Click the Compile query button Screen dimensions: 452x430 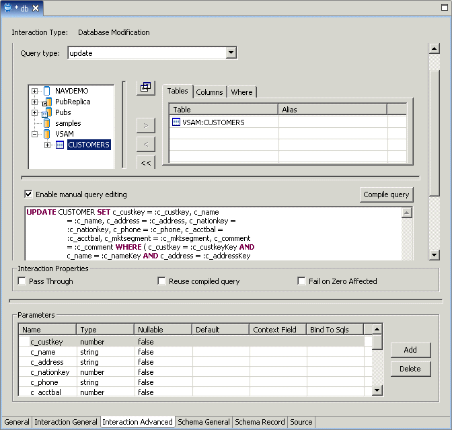click(386, 194)
